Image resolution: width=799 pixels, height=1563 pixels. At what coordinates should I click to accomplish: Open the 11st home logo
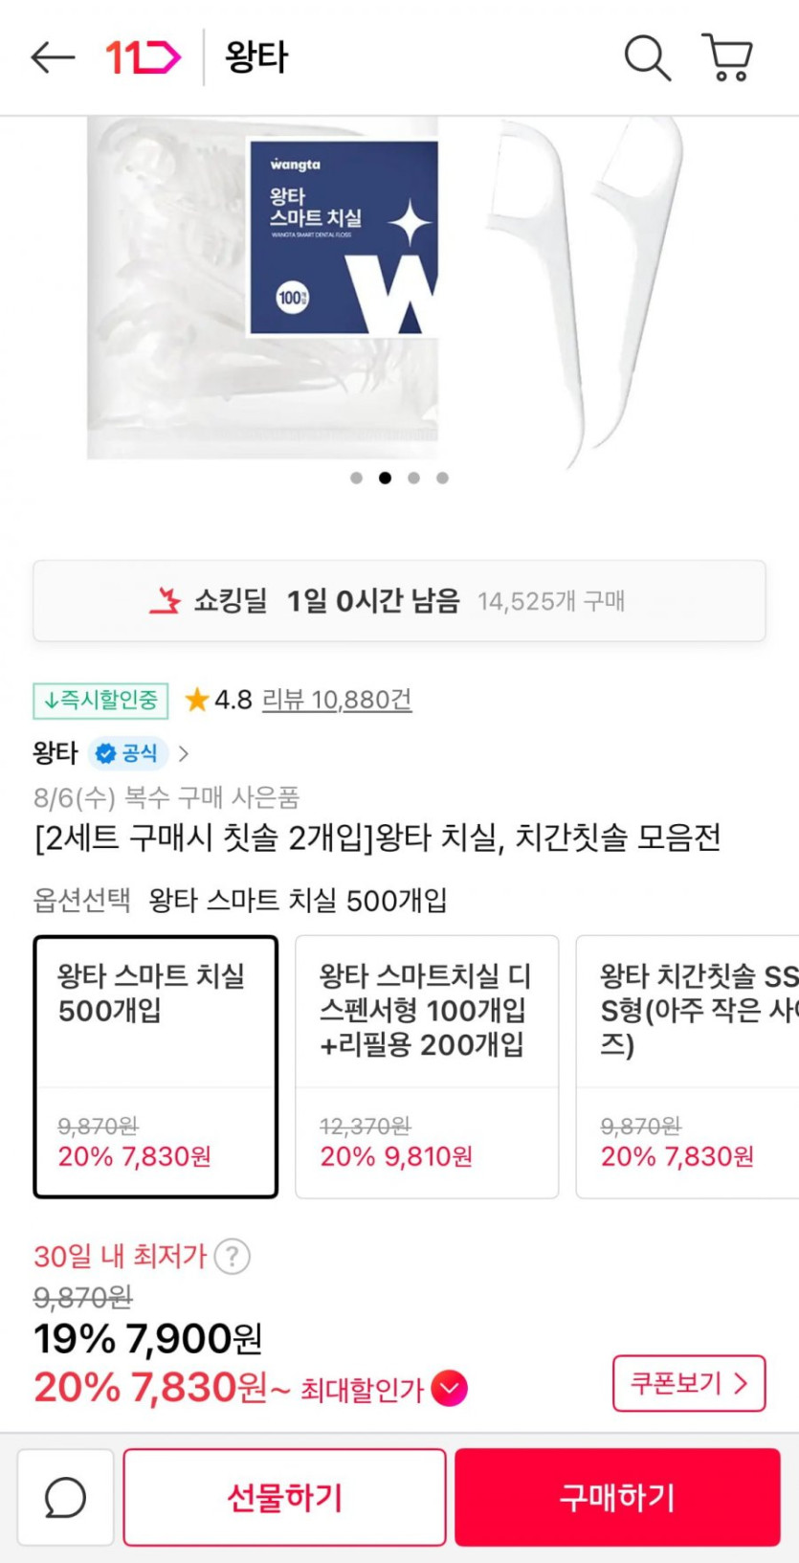(143, 57)
